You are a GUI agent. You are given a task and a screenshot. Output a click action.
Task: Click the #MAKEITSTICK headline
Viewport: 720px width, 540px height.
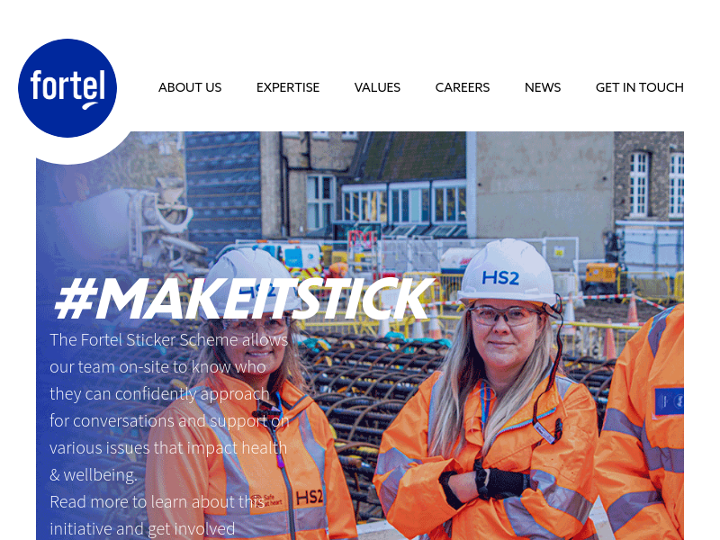coord(245,299)
